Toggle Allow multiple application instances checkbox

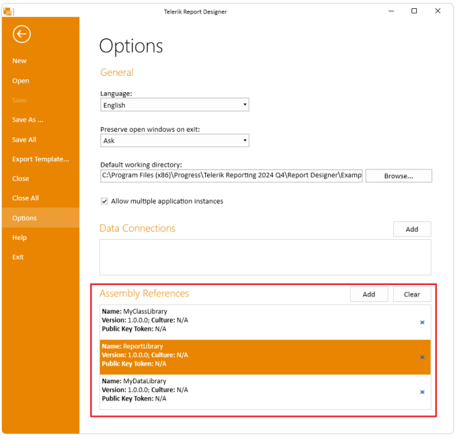point(105,201)
